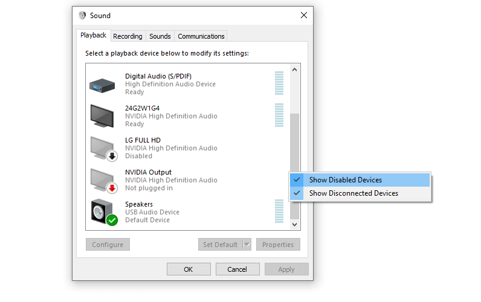Click the scrollbar up arrow in device list
The height and width of the screenshot is (302, 481).
[294, 69]
